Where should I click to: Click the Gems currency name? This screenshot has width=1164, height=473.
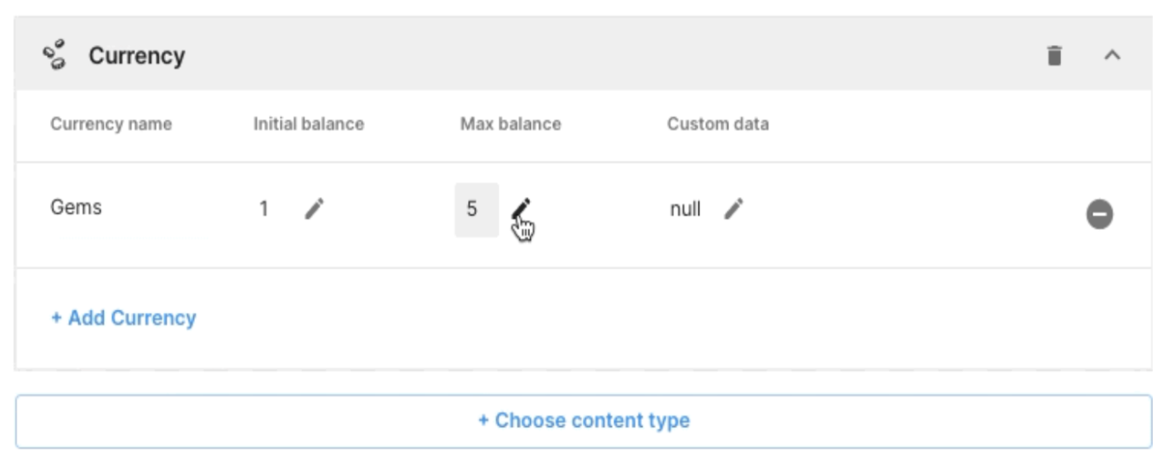[76, 208]
